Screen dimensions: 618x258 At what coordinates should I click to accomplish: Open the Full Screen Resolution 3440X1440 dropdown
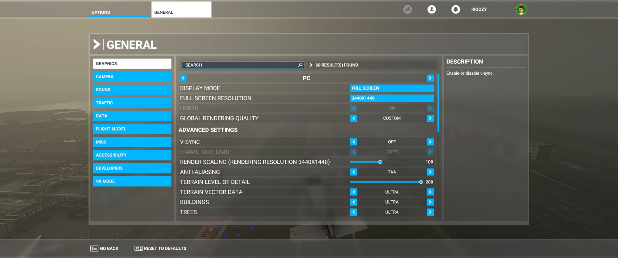click(392, 98)
